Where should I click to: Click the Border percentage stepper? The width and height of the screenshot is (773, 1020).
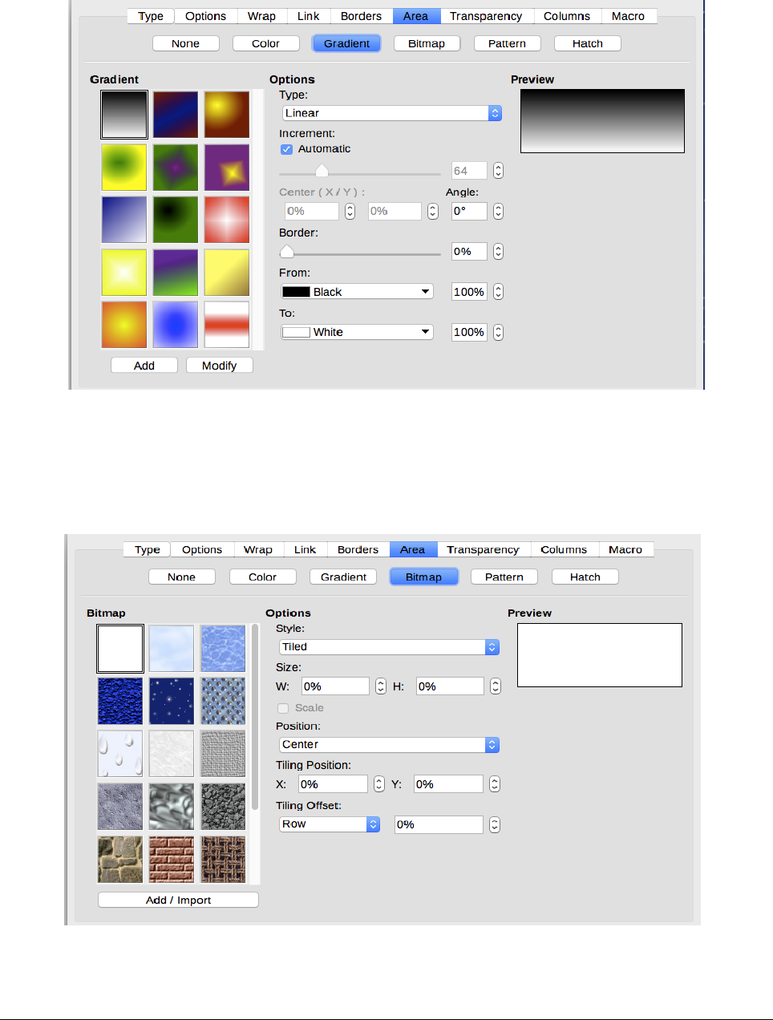[498, 252]
